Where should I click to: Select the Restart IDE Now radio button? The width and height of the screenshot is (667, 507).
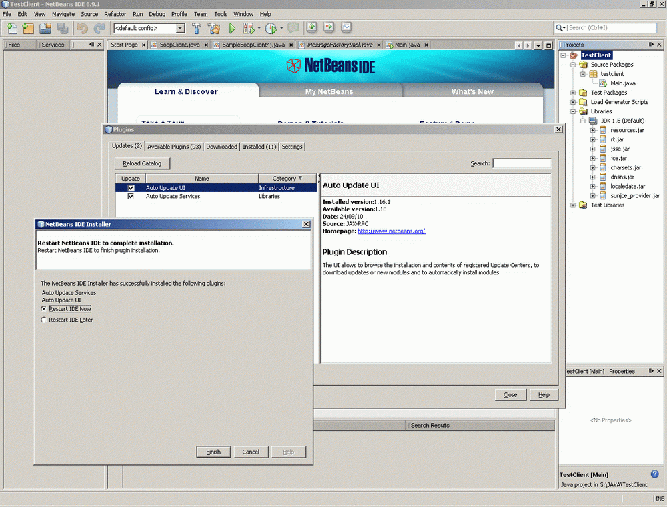43,309
